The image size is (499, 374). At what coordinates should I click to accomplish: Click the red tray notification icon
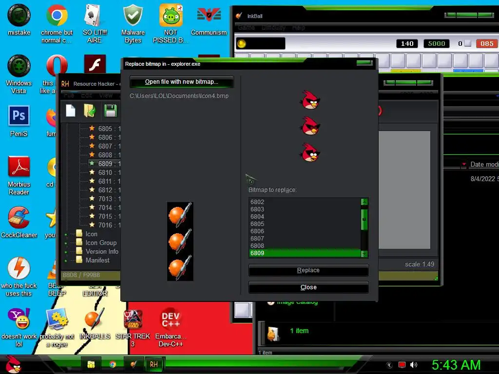pos(402,365)
